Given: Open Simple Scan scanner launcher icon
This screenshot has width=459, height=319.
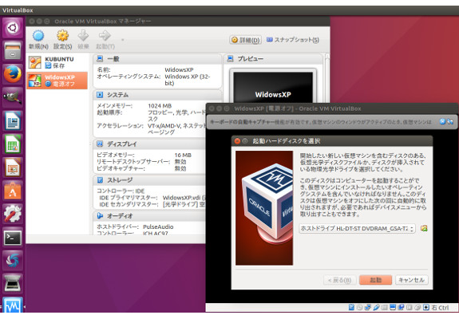Looking at the screenshot, I should tap(13, 283).
